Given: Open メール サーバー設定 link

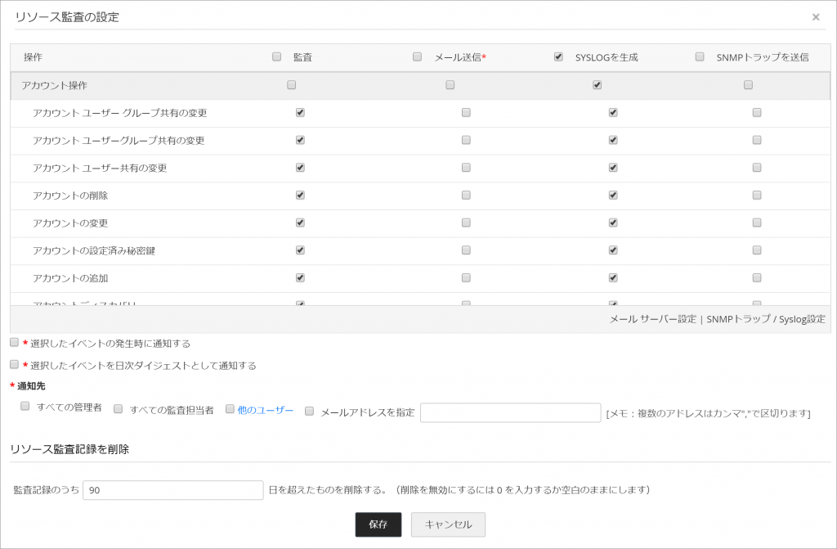Looking at the screenshot, I should click(653, 319).
